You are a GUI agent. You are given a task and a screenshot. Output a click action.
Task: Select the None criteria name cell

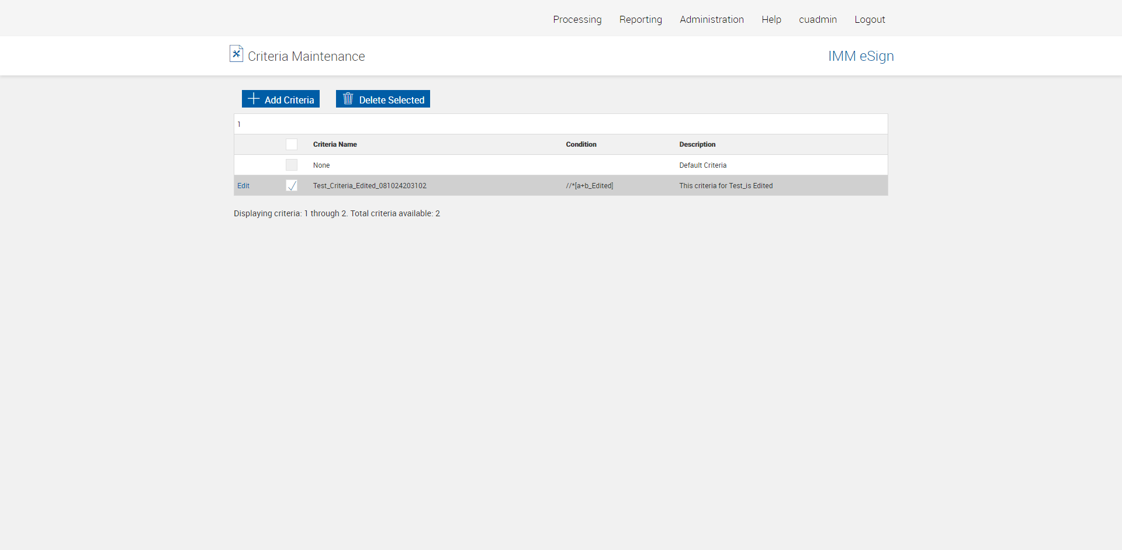point(321,165)
